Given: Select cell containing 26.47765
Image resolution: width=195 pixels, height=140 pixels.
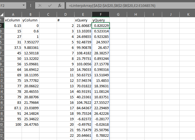Looking at the screenshot, I should [30, 124].
